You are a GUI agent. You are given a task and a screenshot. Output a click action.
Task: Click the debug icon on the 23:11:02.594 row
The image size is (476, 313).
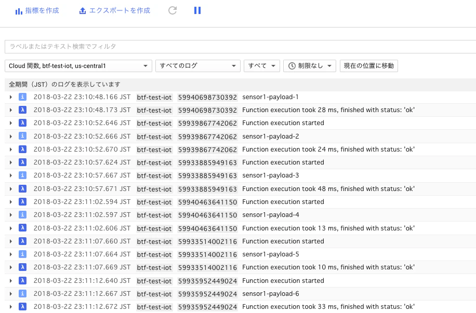pyautogui.click(x=22, y=202)
